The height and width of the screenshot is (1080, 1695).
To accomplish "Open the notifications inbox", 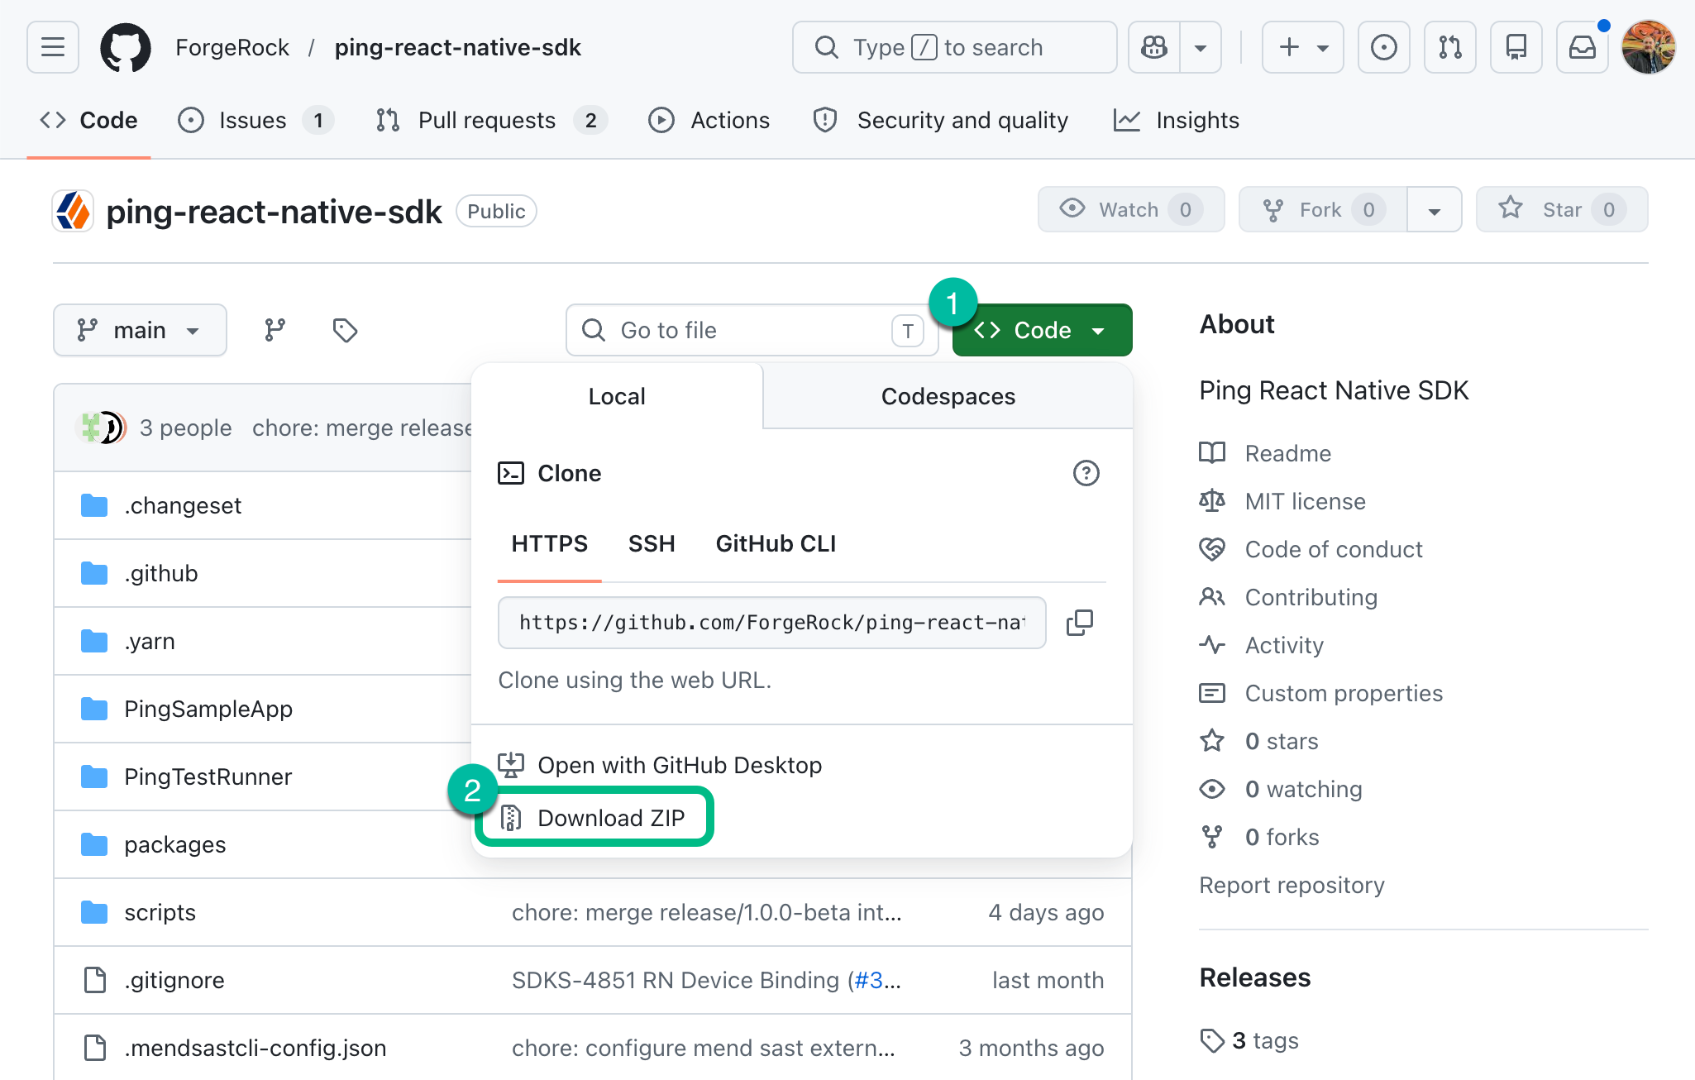I will tap(1583, 47).
